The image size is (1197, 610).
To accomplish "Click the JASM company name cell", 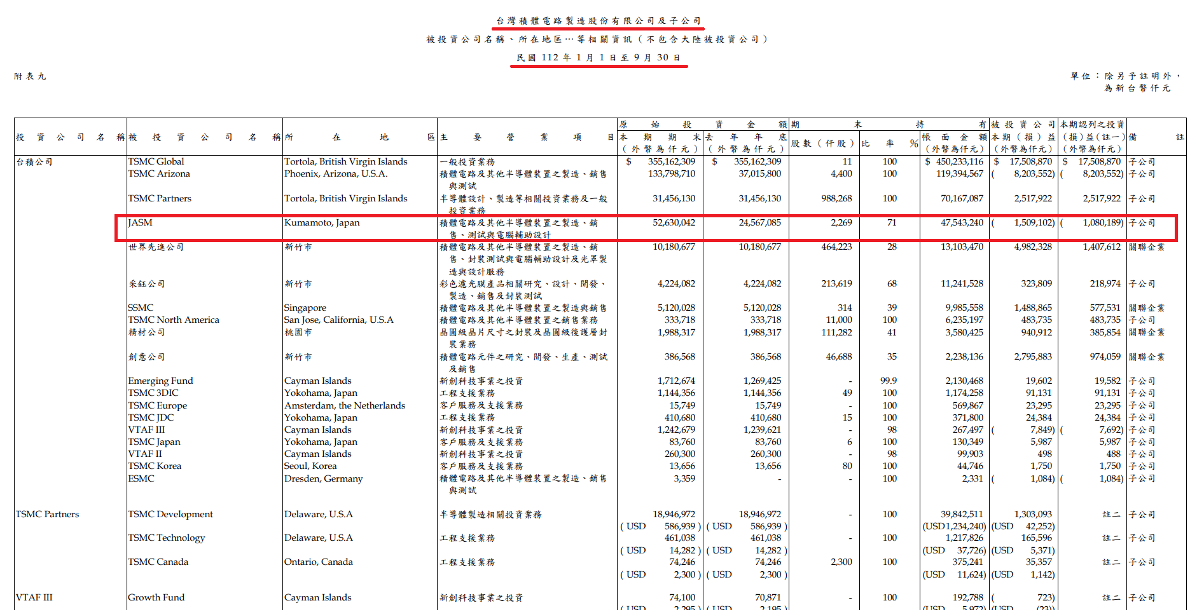I will [x=140, y=222].
